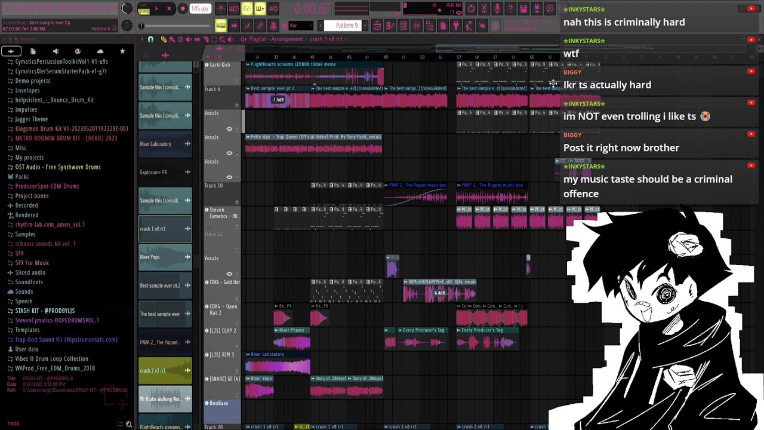This screenshot has height=430, width=764.
Task: Choose the Select tool in playlist toolbar
Action: [214, 39]
